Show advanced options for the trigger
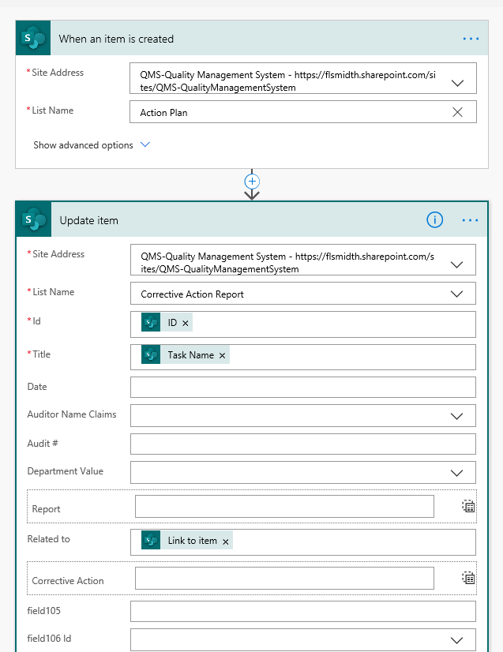This screenshot has height=652, width=503. [x=92, y=144]
